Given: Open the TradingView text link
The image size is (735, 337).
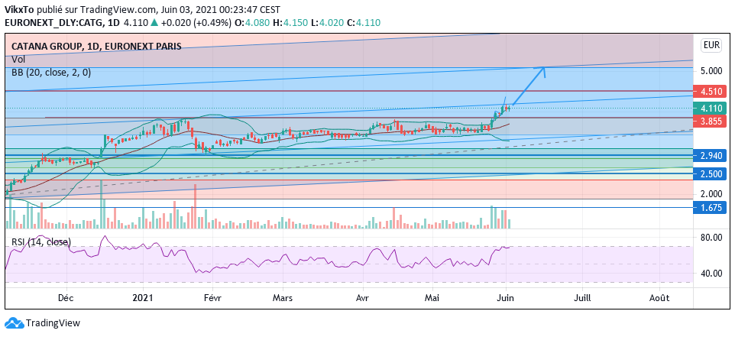Looking at the screenshot, I should click(53, 323).
